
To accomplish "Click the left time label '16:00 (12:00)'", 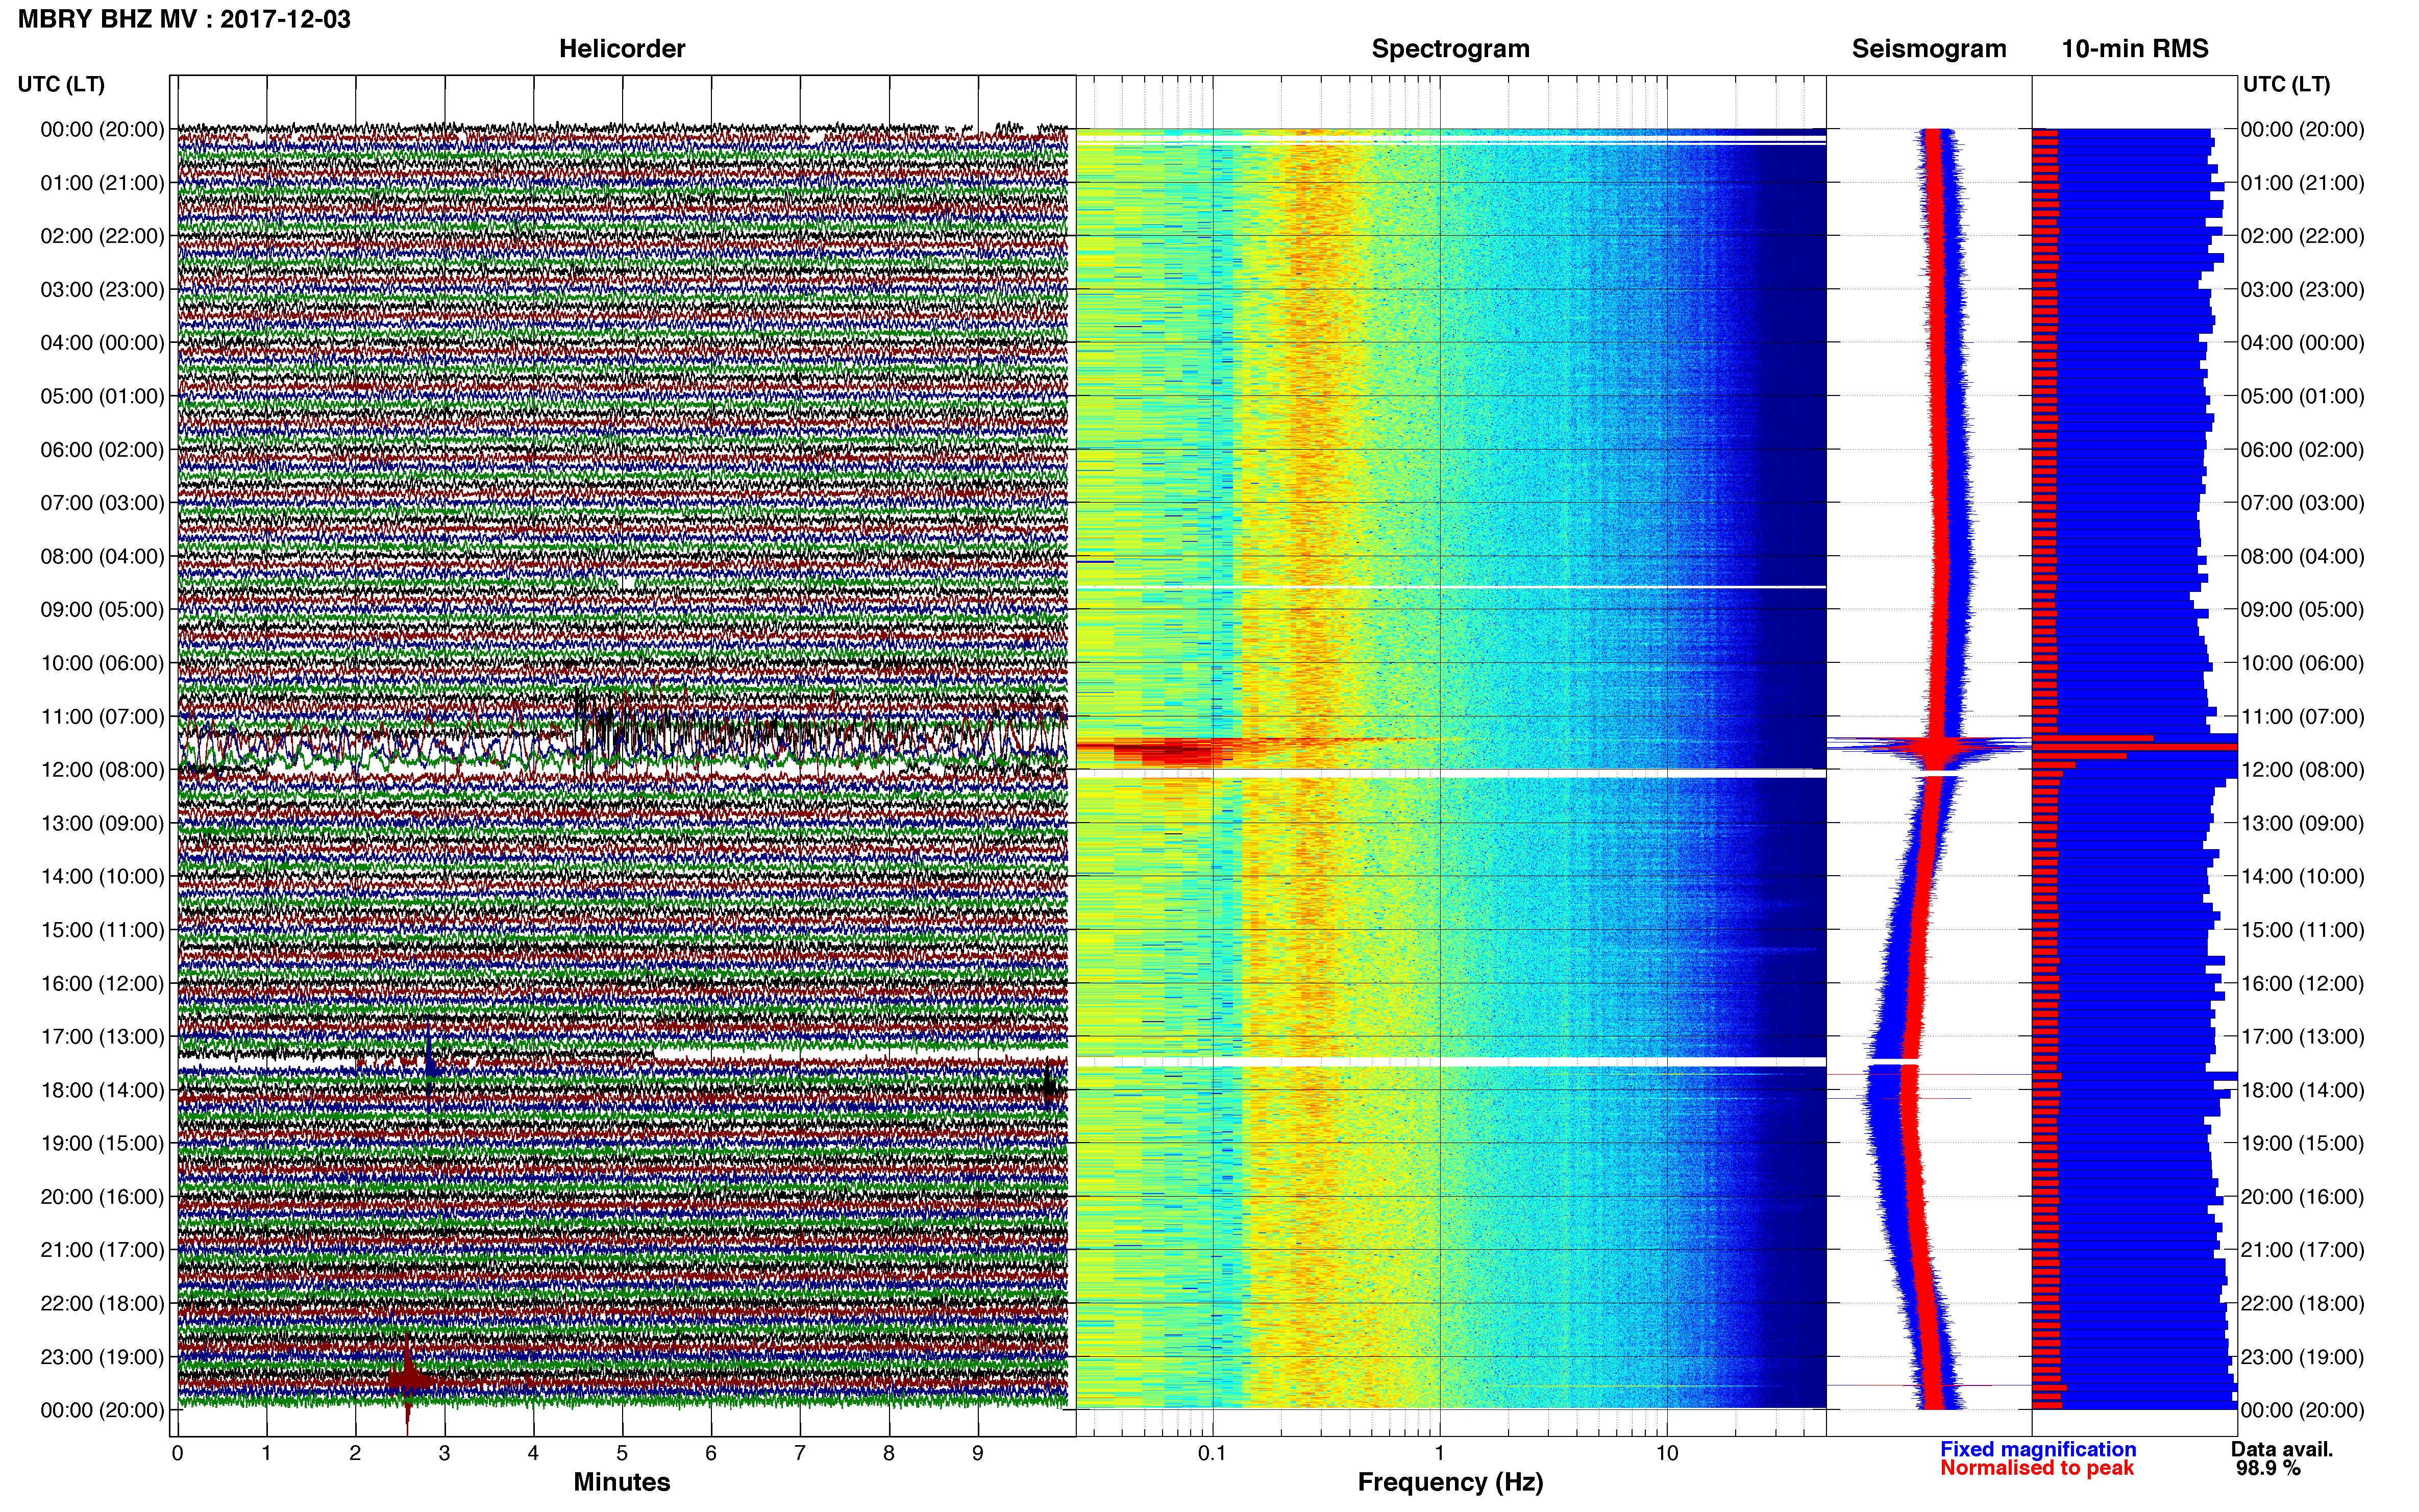I will (102, 984).
